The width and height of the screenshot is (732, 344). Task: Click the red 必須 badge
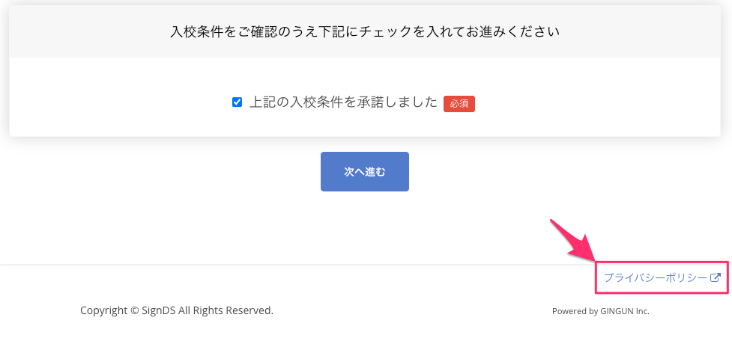click(459, 103)
